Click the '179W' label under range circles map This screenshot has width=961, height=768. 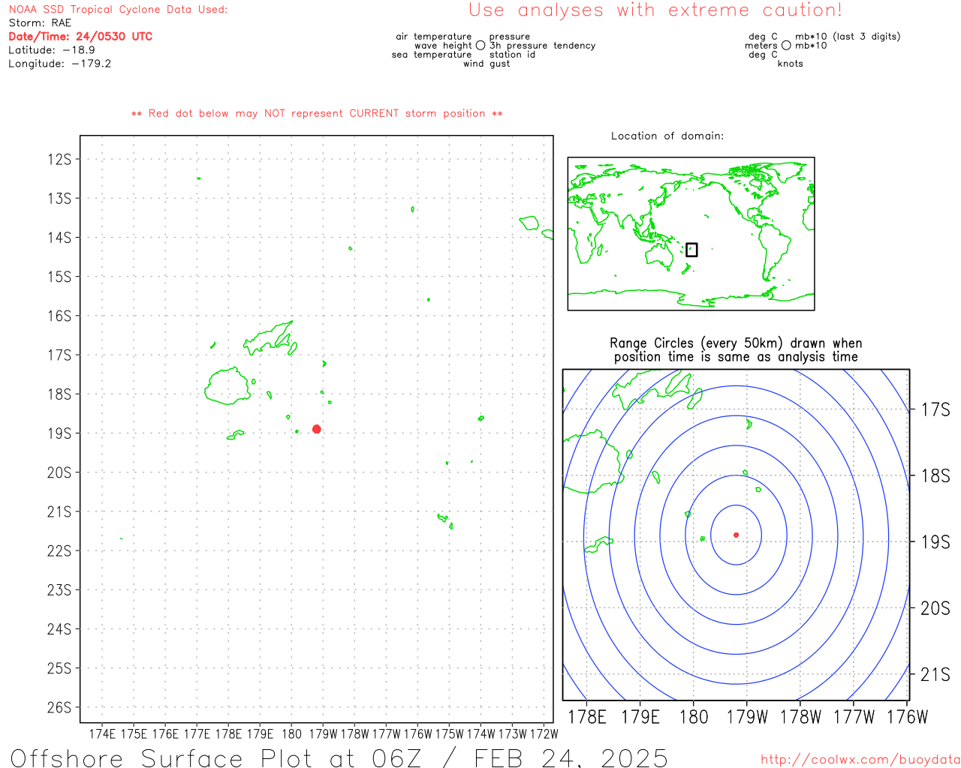[747, 717]
